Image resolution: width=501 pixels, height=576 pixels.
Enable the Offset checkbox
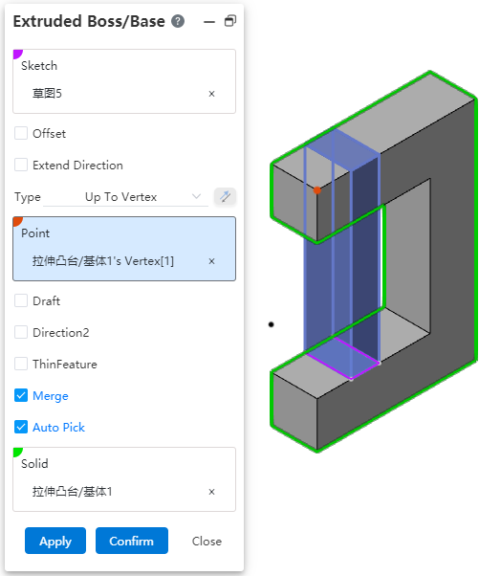(x=21, y=133)
